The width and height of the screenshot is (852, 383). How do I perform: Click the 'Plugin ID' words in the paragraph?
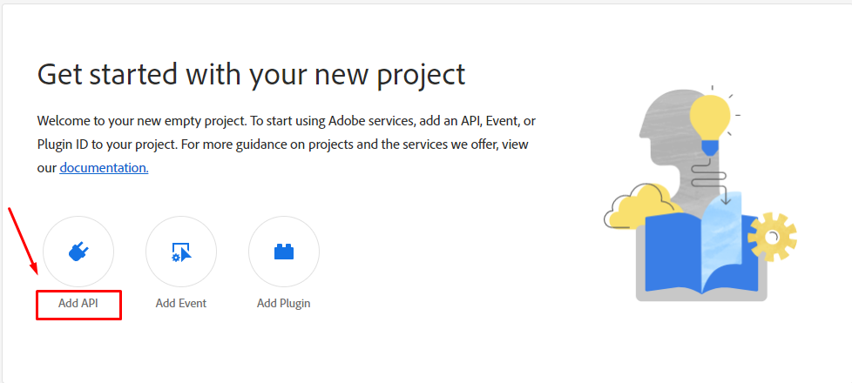coord(68,144)
